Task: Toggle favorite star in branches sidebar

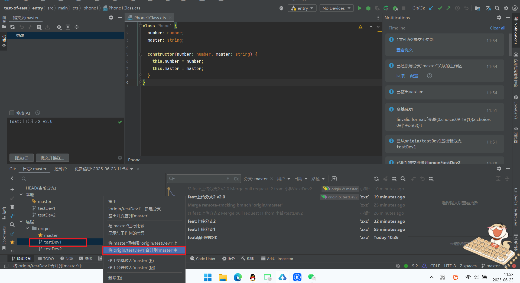Action: [x=12, y=242]
